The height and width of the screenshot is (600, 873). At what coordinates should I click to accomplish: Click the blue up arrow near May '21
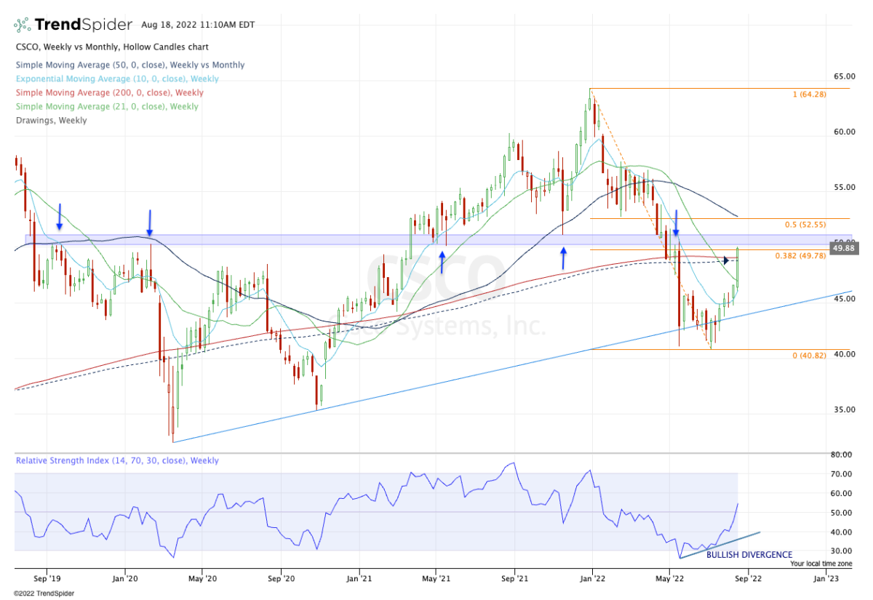tap(442, 261)
